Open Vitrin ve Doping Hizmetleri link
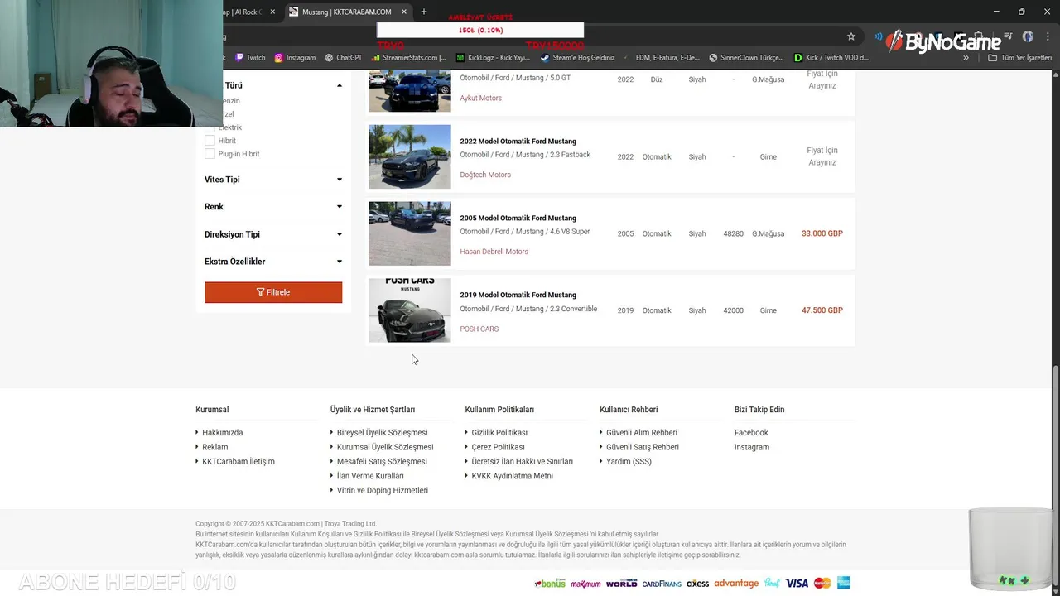Image resolution: width=1060 pixels, height=596 pixels. (x=383, y=491)
